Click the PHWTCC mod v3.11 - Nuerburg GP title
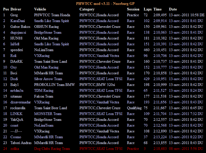206x153 pixels. pyautogui.click(x=105, y=4)
